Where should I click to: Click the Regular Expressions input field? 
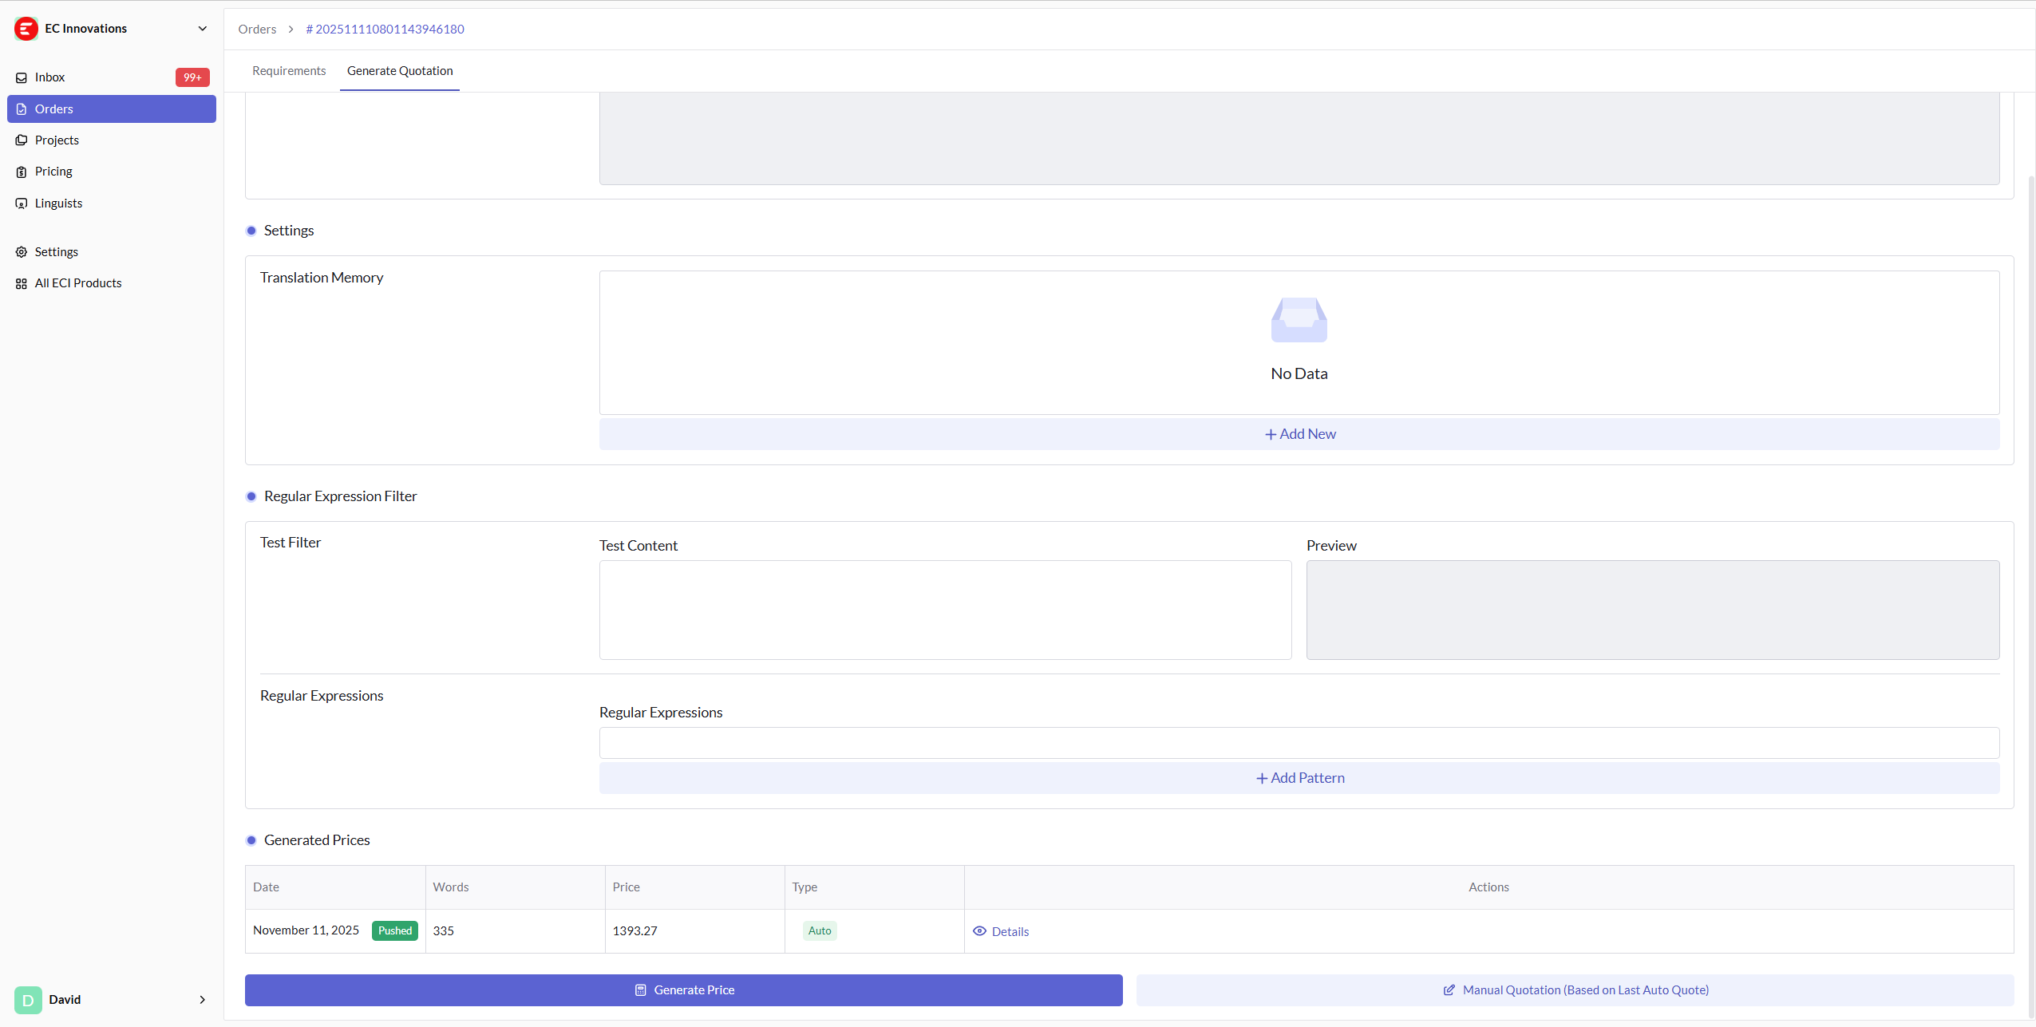(1299, 743)
